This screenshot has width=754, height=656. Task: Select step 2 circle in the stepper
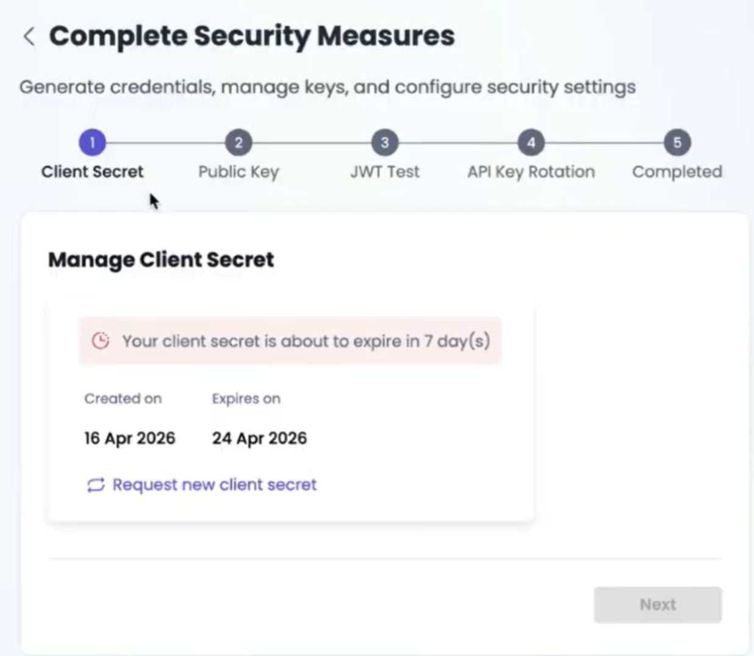coord(239,143)
